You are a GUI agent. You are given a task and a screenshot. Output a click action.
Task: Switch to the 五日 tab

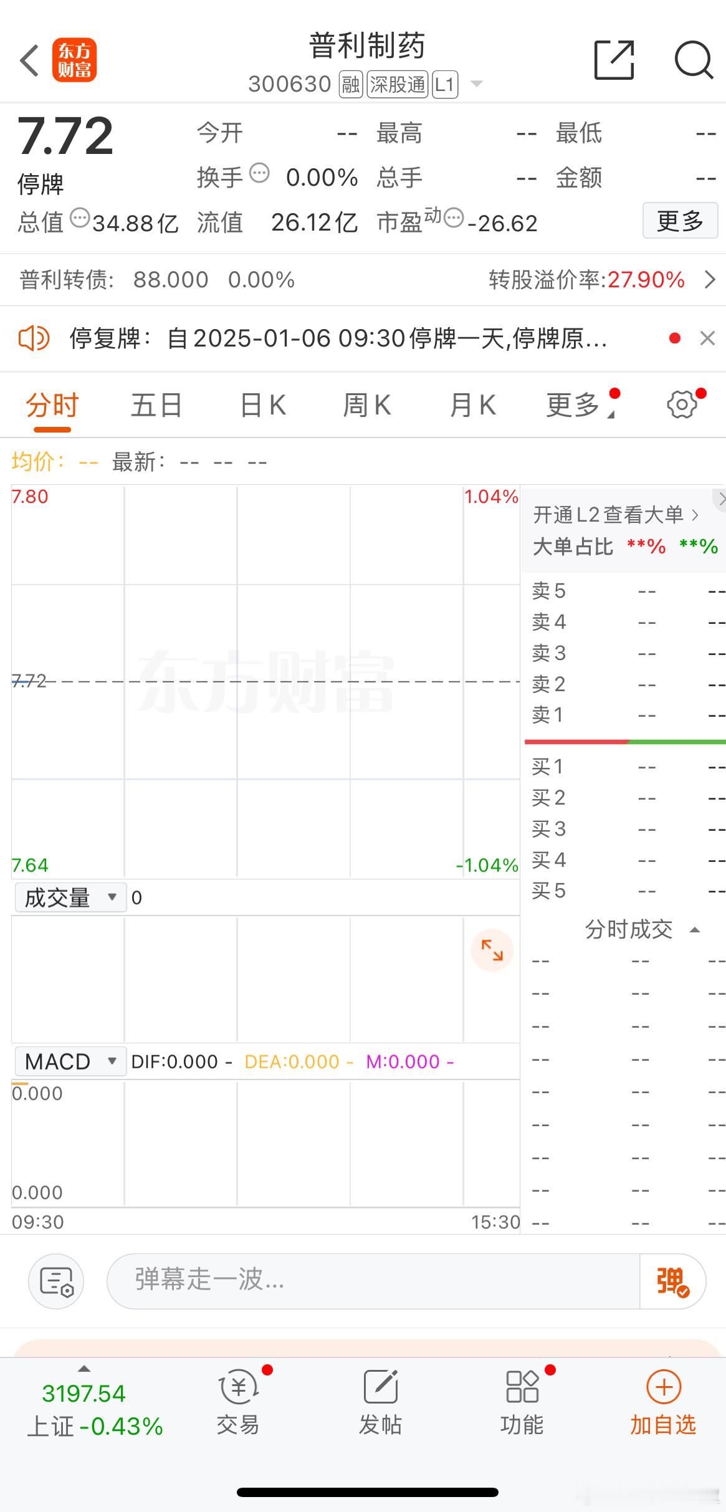pyautogui.click(x=156, y=406)
